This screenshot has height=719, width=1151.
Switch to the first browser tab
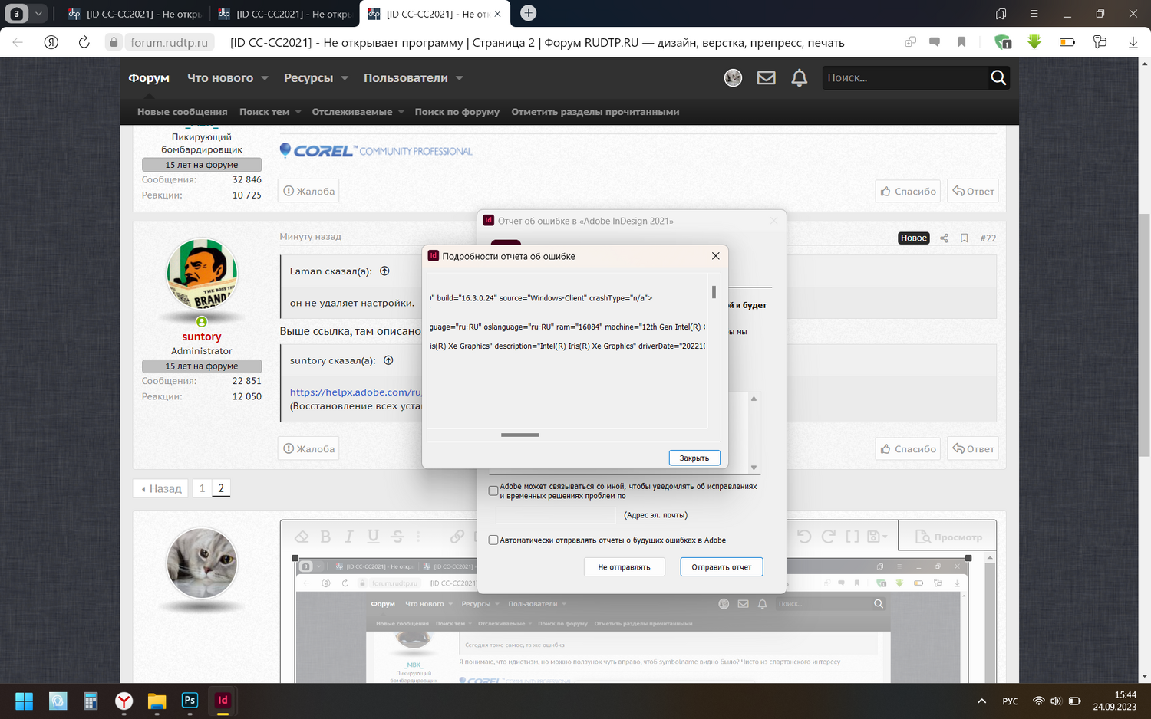click(x=135, y=14)
